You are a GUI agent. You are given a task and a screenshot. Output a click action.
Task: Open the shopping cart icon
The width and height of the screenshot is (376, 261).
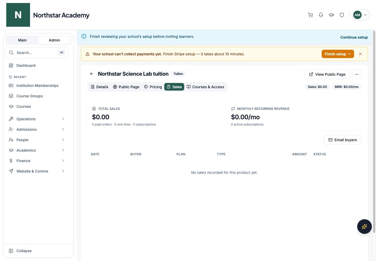(x=310, y=15)
